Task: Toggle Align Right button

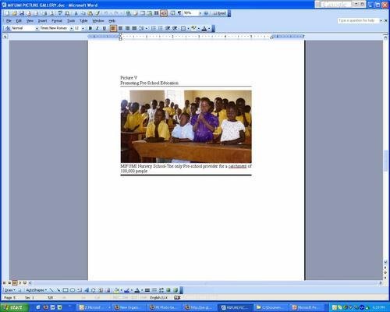Action: pyautogui.click(x=127, y=28)
